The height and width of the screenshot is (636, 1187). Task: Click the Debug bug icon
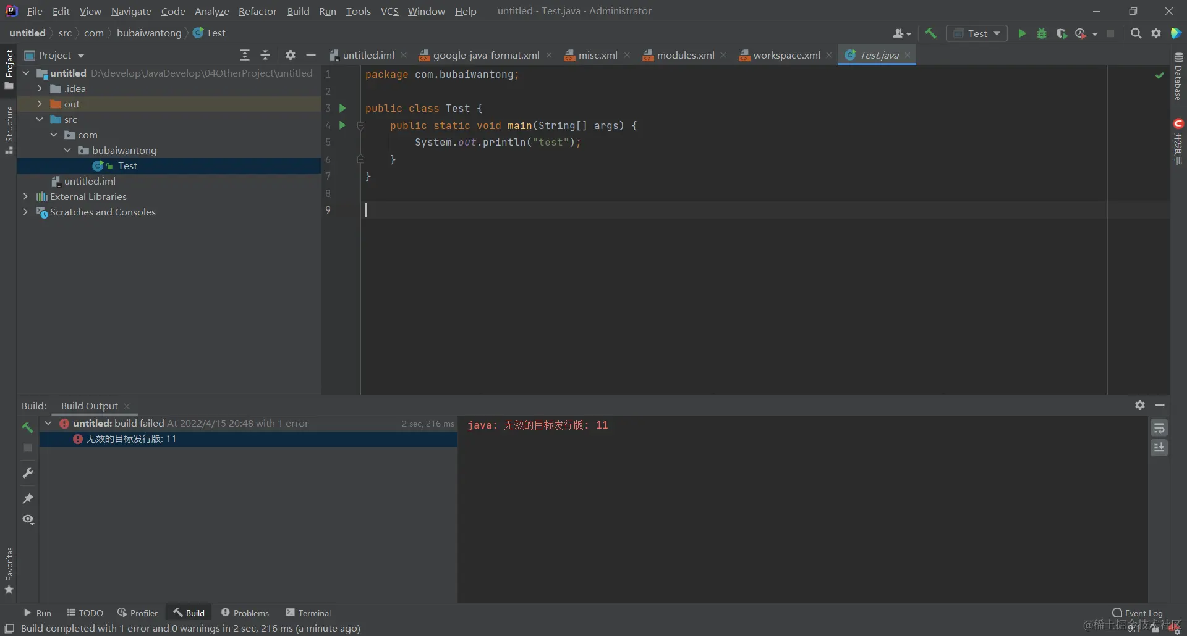pos(1042,33)
